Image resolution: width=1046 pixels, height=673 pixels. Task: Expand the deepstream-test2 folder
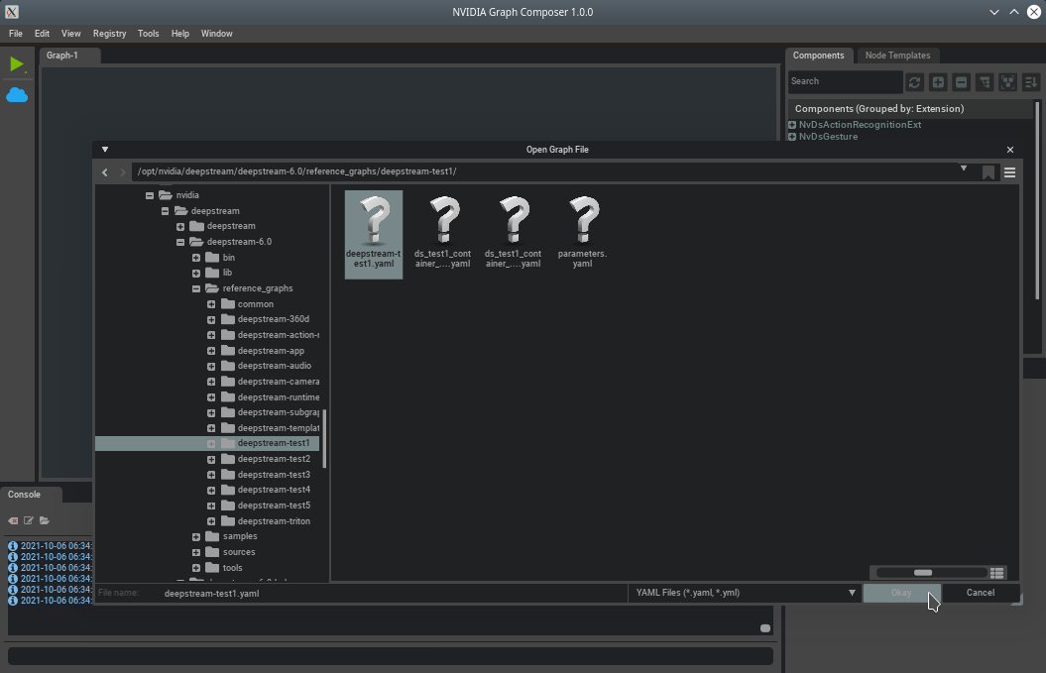211,459
